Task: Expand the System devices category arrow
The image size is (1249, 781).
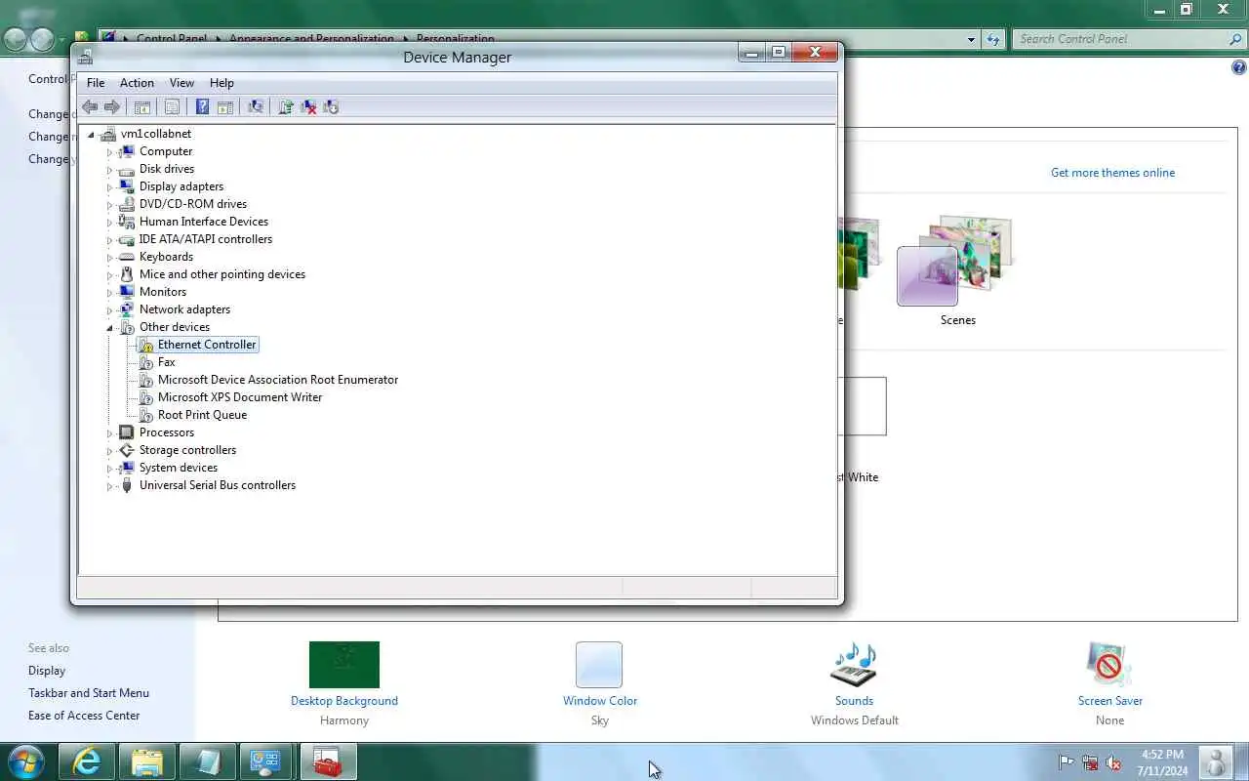Action: click(109, 469)
